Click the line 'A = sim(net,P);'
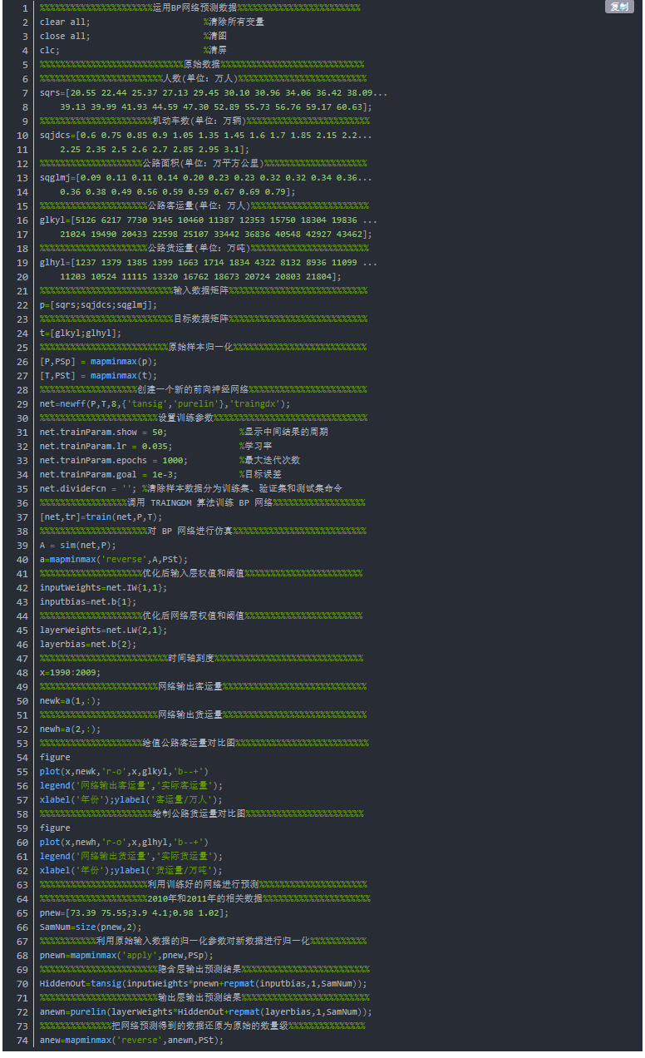645x1058 pixels. (78, 545)
